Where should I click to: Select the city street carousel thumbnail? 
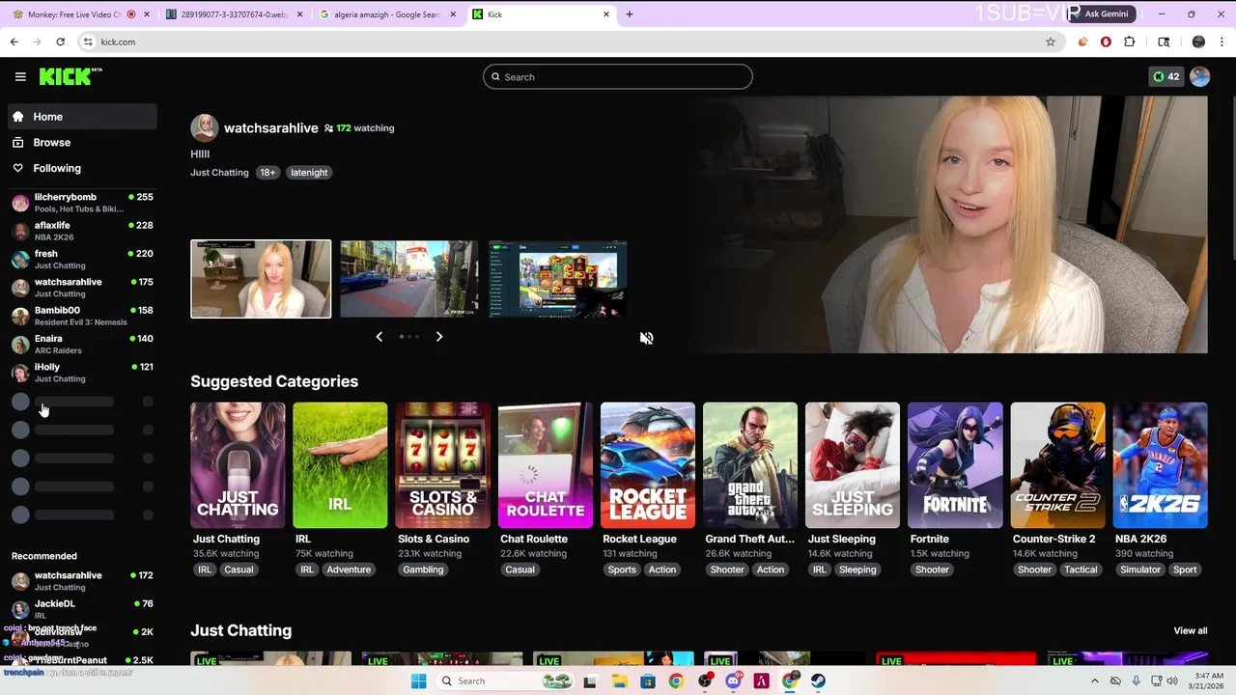(409, 279)
